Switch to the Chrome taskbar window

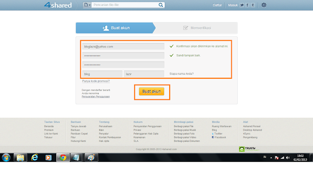click(x=63, y=157)
